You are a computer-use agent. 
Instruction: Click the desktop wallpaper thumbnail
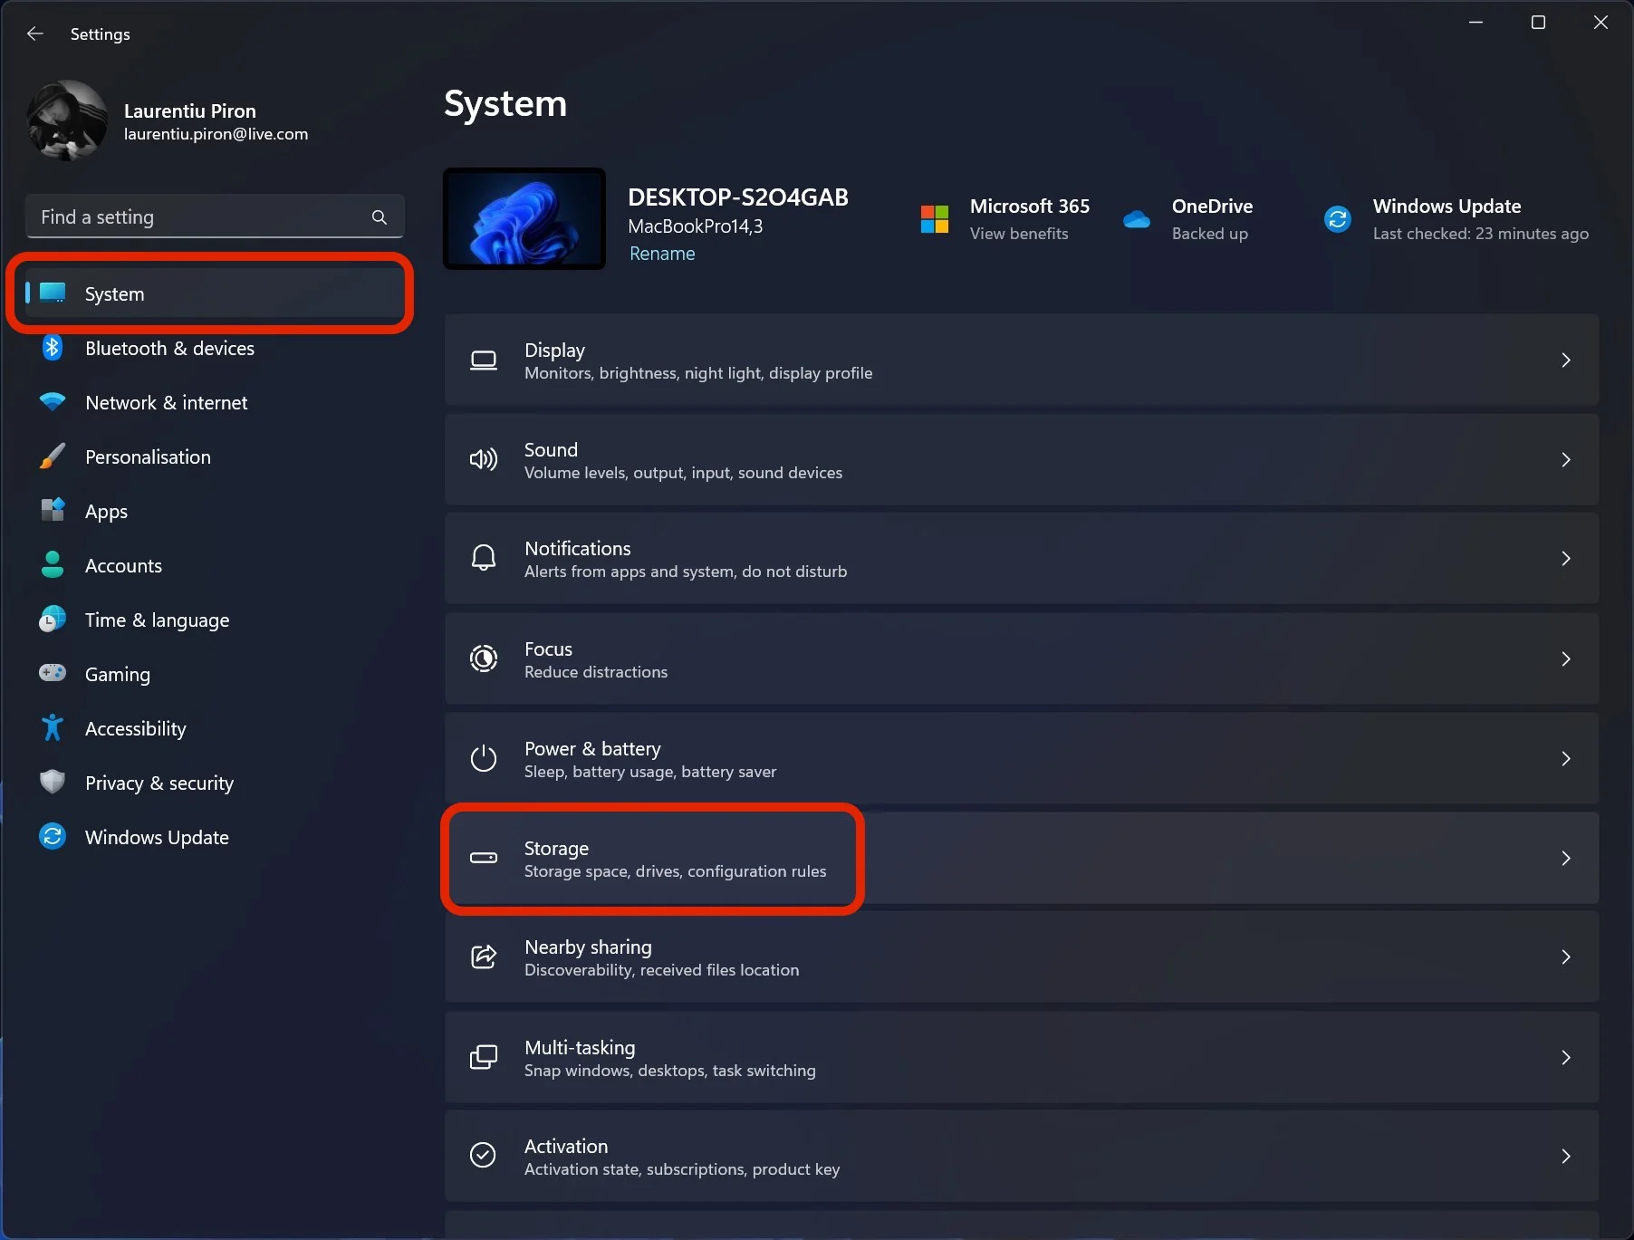pos(524,218)
